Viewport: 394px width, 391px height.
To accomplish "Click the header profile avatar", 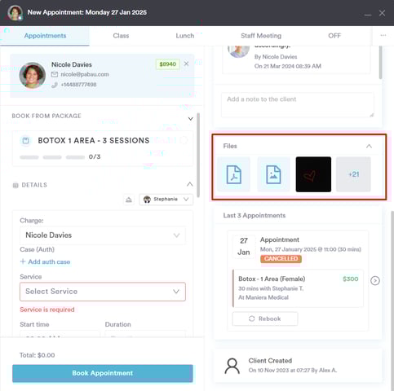I will (x=15, y=12).
